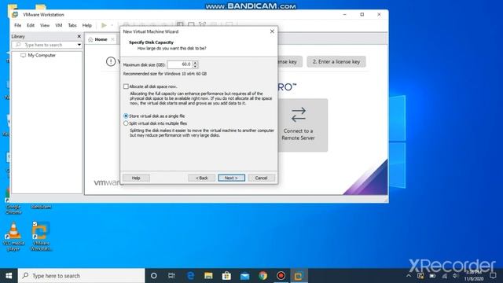The height and width of the screenshot is (283, 503).
Task: Show hidden system tray icons
Action: tap(409, 276)
